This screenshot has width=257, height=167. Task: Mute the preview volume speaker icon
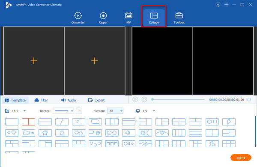pyautogui.click(x=248, y=100)
